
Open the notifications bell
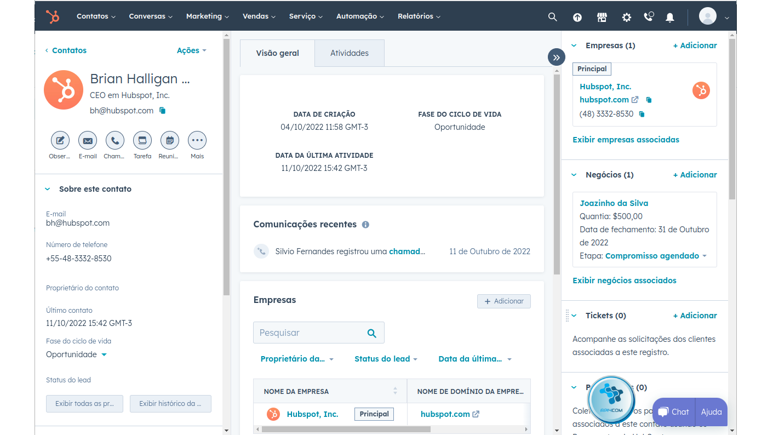[669, 17]
